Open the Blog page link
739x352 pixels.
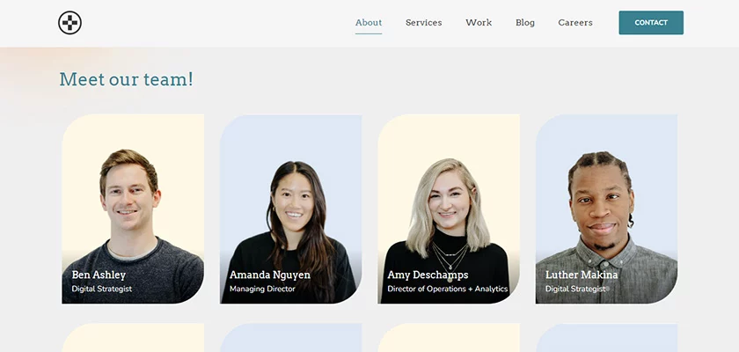pyautogui.click(x=525, y=23)
